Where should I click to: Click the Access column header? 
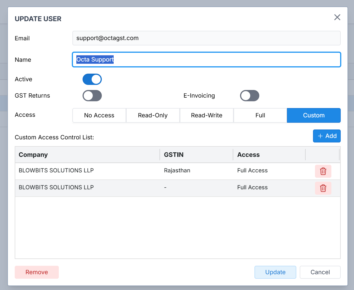[248, 155]
